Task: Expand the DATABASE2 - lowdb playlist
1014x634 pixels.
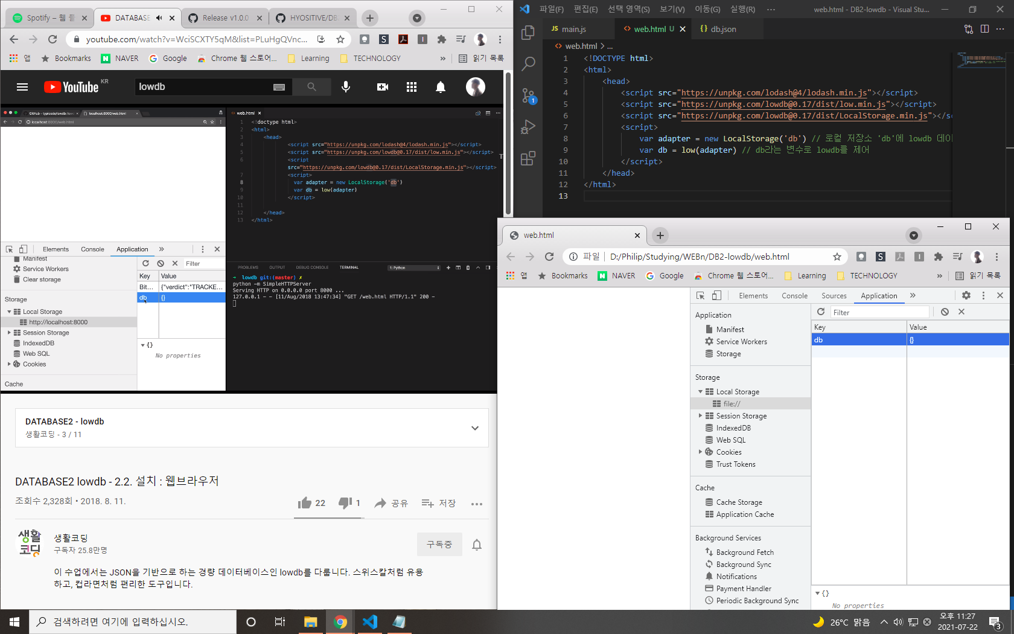Action: [475, 428]
